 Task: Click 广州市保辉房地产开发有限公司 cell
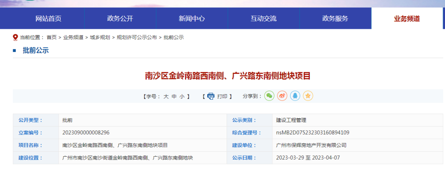[x=311, y=145]
